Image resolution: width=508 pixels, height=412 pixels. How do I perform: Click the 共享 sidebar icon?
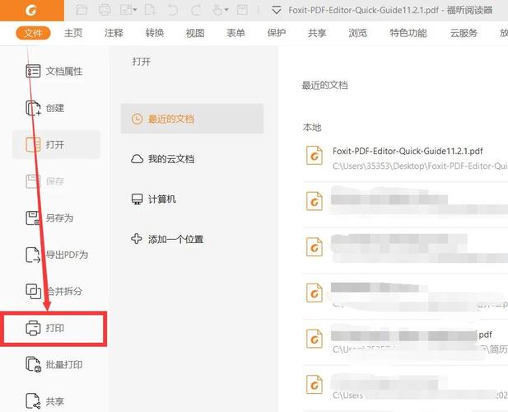pyautogui.click(x=33, y=401)
